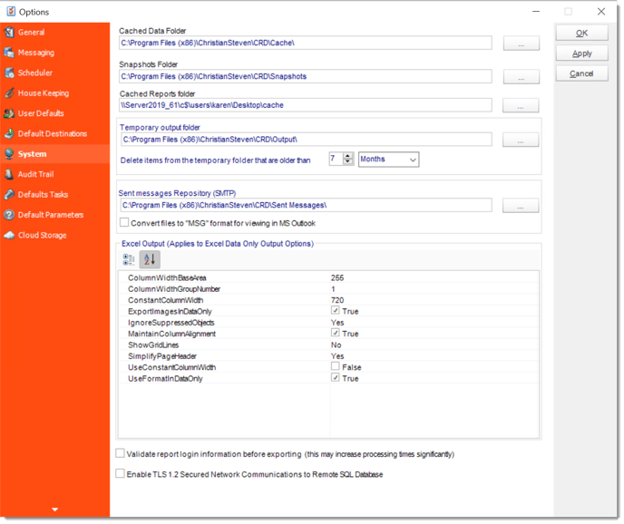
Task: Select the IgnoreSuppressedObjects property row
Action: pyautogui.click(x=328, y=322)
